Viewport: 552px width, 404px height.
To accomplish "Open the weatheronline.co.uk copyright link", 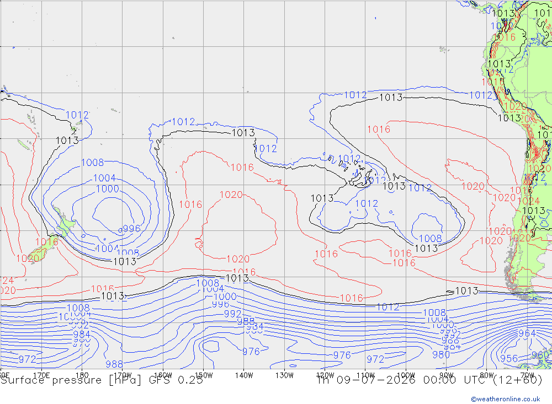I will (x=505, y=398).
